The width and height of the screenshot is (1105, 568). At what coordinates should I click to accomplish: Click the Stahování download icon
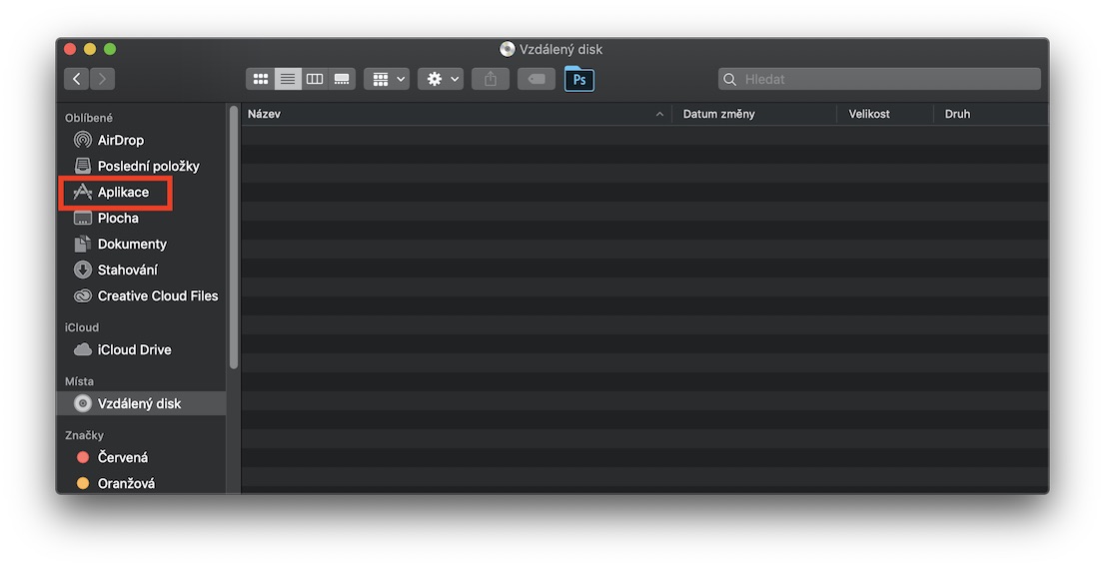pyautogui.click(x=83, y=270)
